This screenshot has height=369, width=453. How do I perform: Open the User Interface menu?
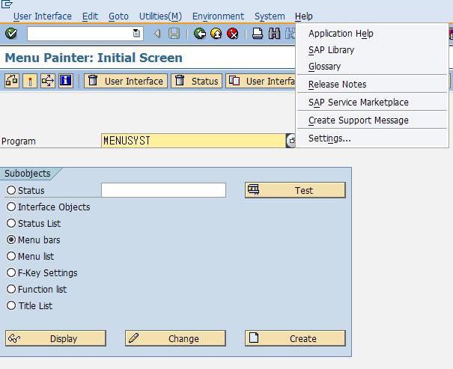point(43,16)
